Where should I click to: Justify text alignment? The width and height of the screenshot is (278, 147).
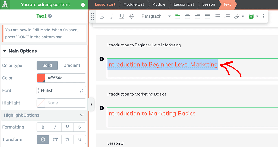coord(207,16)
